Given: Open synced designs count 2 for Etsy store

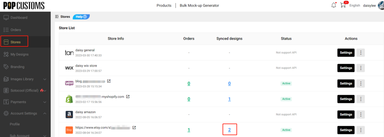Looking at the screenshot, I should [x=229, y=130].
